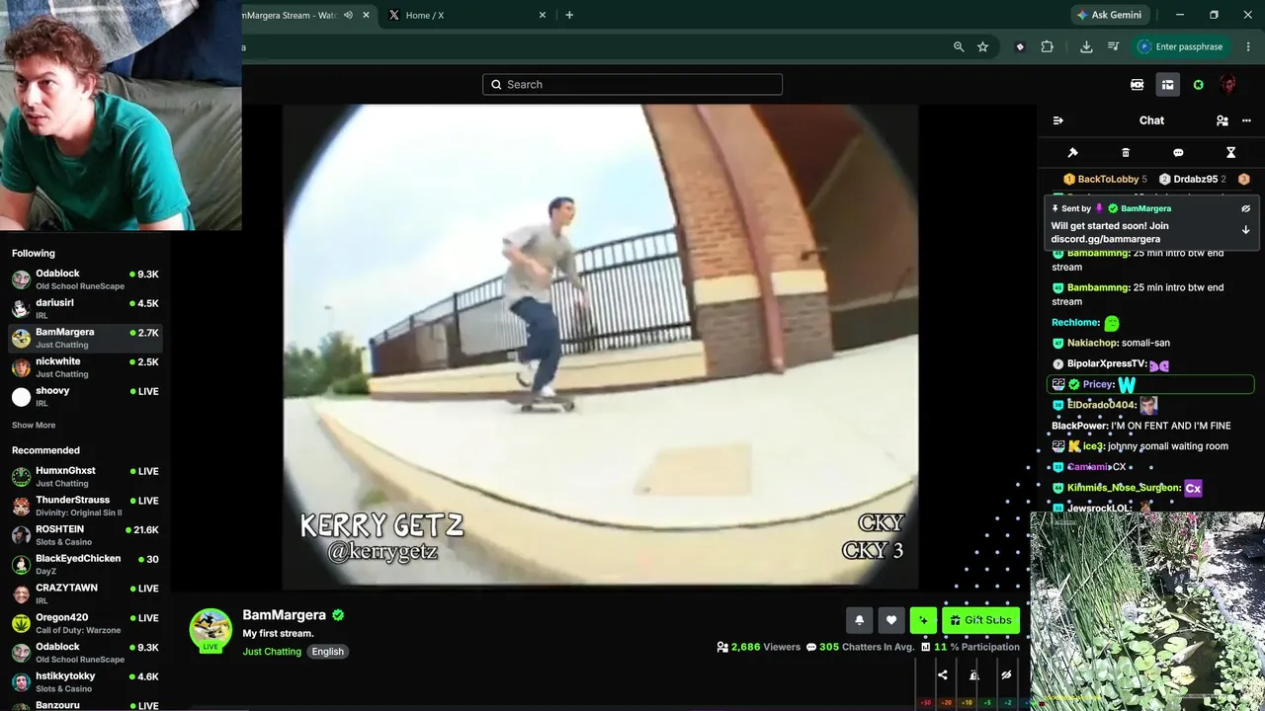Image resolution: width=1265 pixels, height=711 pixels.
Task: Open ROSHTEIN in Recommended list
Action: pos(85,535)
